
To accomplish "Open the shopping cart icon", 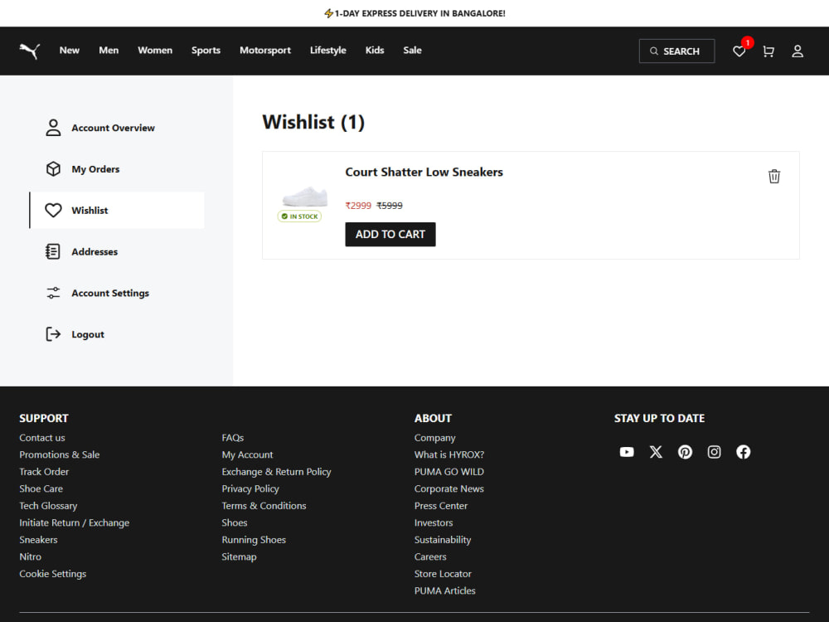I will pyautogui.click(x=768, y=51).
